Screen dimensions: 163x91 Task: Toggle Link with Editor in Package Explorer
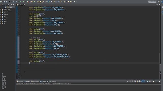tap(8, 7)
